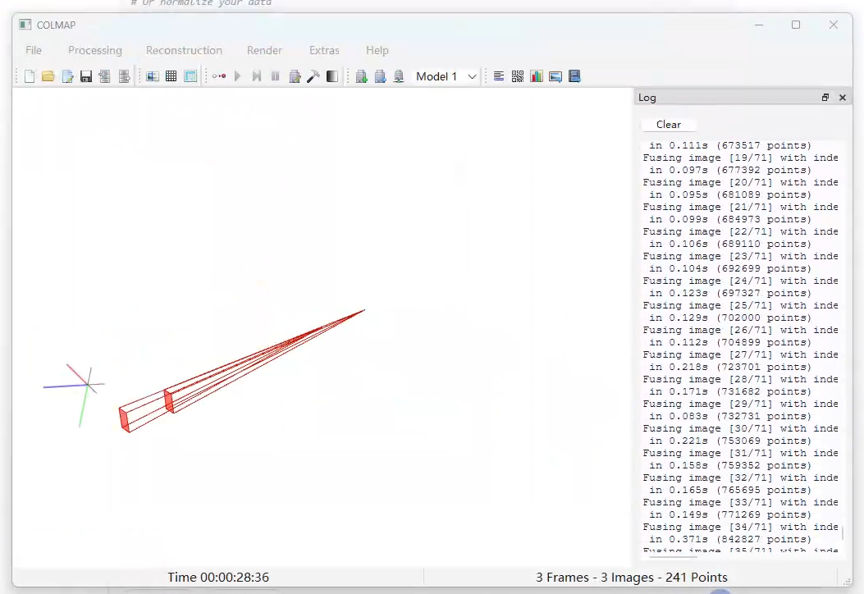Show log via text lines icon
This screenshot has width=864, height=594.
(x=499, y=76)
